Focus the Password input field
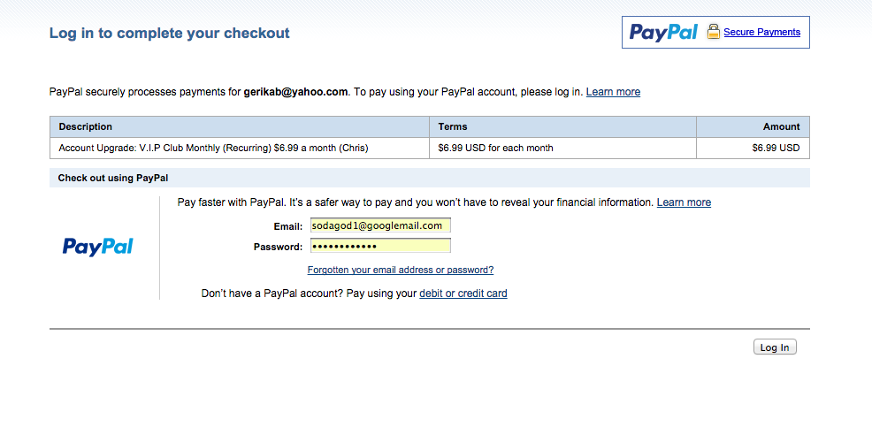 [x=380, y=246]
